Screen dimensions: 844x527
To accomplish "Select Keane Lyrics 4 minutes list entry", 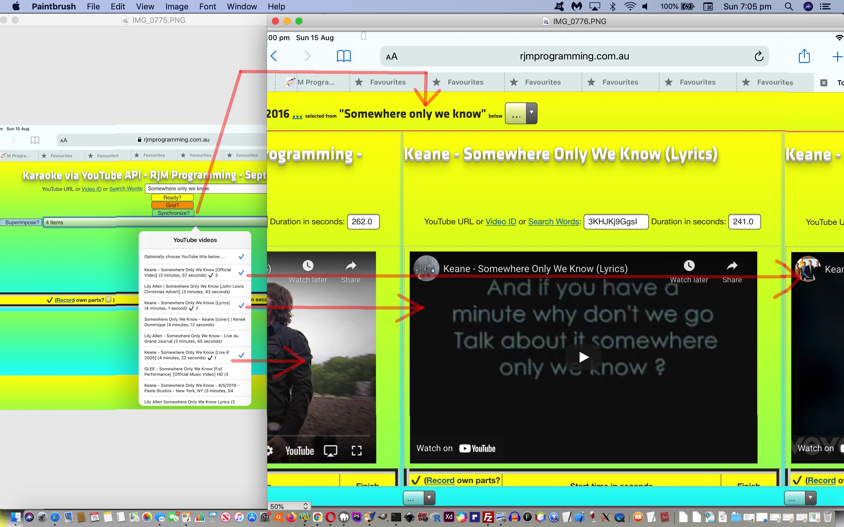I will pyautogui.click(x=195, y=306).
